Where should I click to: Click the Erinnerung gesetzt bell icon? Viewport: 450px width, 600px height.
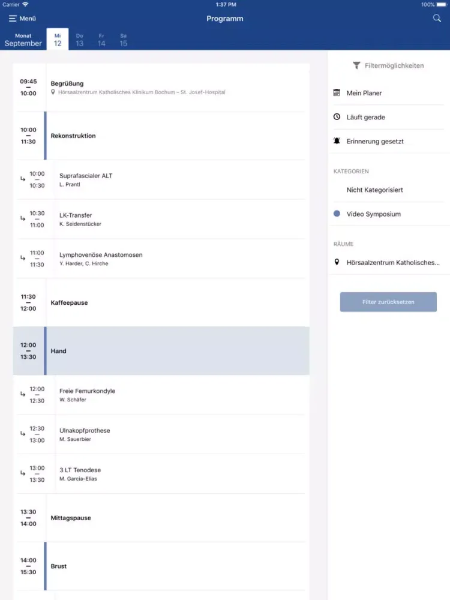coord(337,141)
